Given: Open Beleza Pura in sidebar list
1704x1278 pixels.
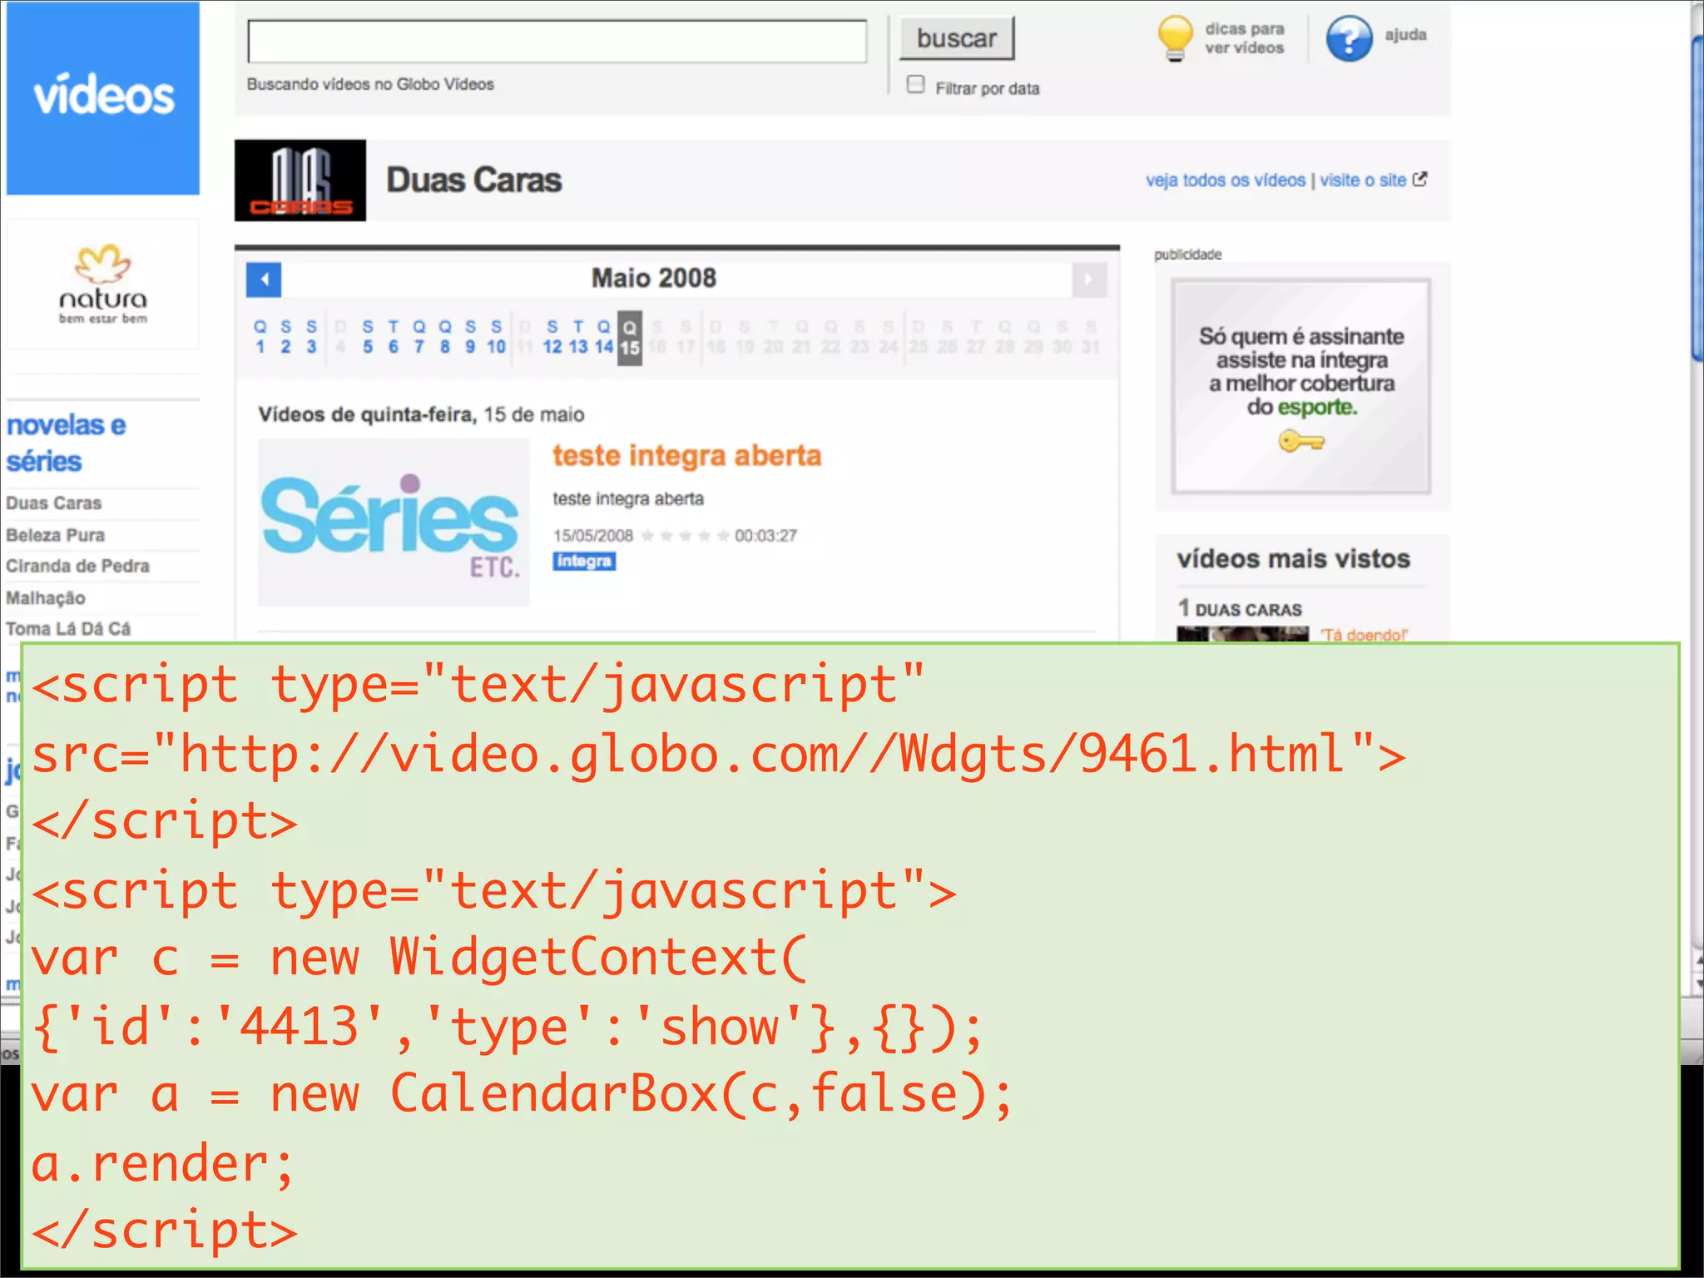Looking at the screenshot, I should (56, 535).
